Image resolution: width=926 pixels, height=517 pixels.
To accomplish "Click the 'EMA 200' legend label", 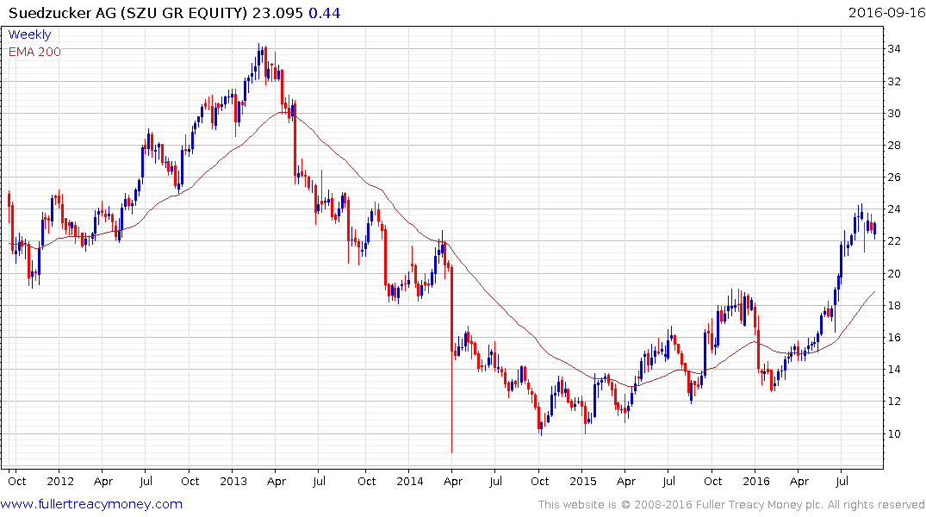I will click(34, 52).
